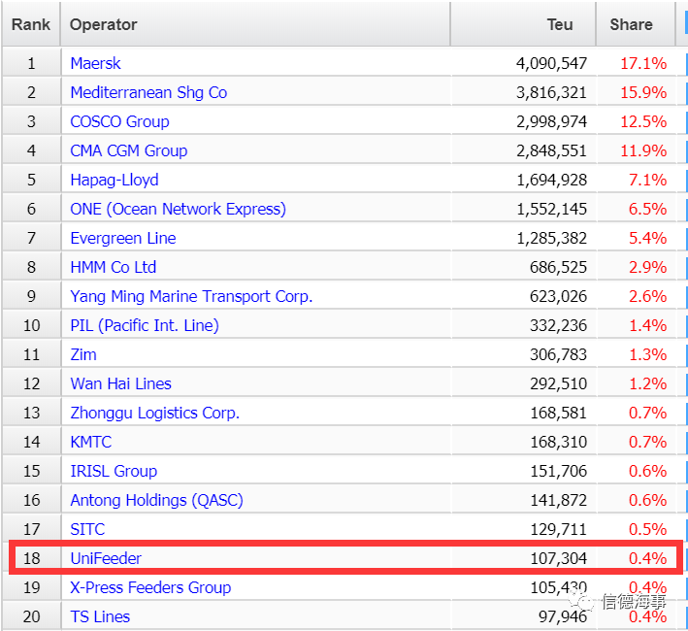688x631 pixels.
Task: Open CMA CGM Group operator page
Action: [129, 150]
